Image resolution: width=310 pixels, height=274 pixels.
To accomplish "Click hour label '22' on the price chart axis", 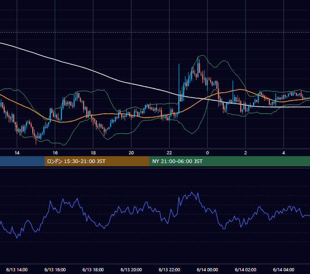I will coord(169,153).
